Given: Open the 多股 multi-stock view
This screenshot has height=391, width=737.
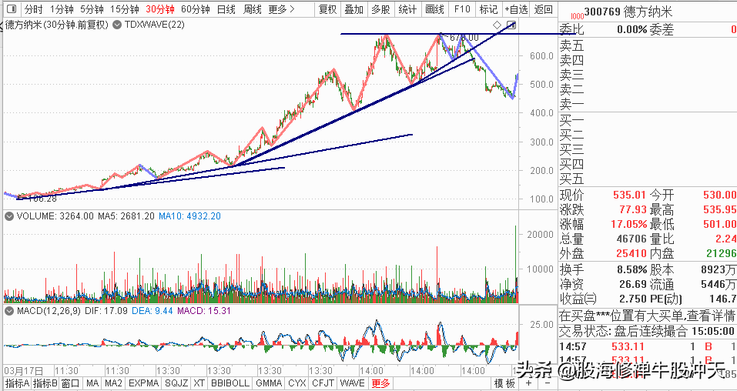Looking at the screenshot, I should tap(380, 9).
